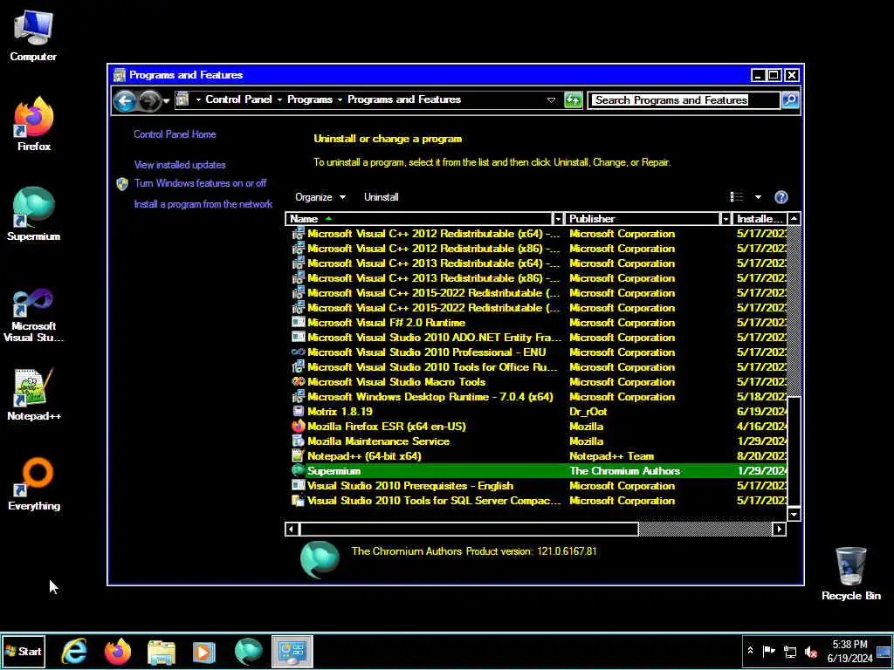Select Mozilla Firefox ESR (x64 en-US)
This screenshot has width=894, height=670.
(x=538, y=426)
